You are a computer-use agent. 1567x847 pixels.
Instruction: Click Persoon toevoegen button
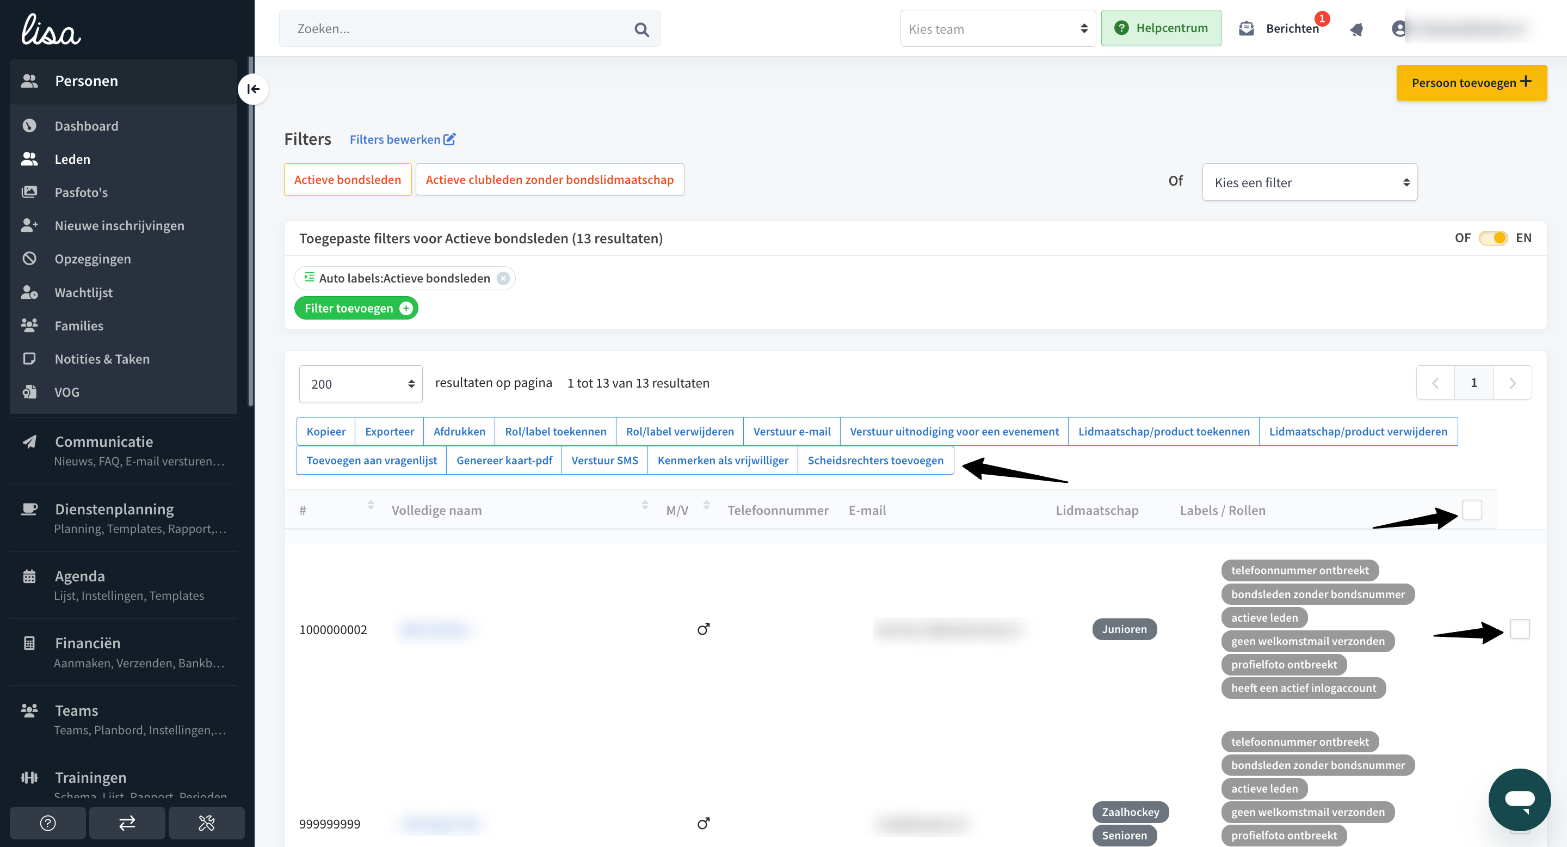point(1471,83)
